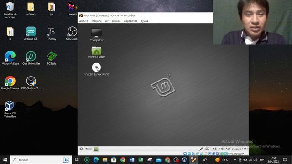Image resolution: width=292 pixels, height=164 pixels.
Task: Click the Bing icon in search box
Action: pyautogui.click(x=66, y=160)
